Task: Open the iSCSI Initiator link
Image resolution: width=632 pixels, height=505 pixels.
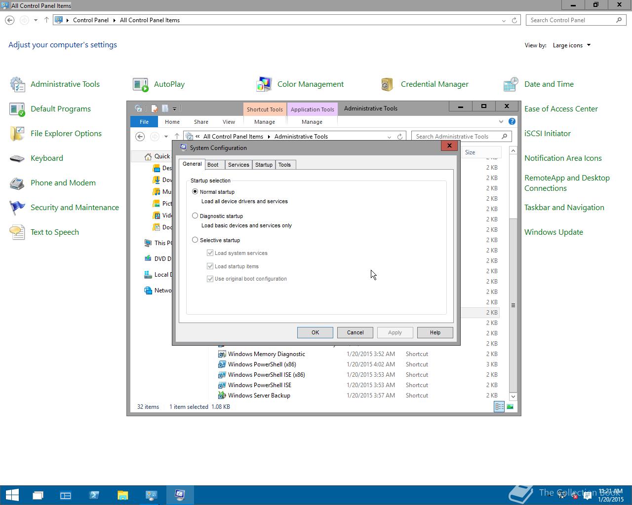Action: (547, 134)
